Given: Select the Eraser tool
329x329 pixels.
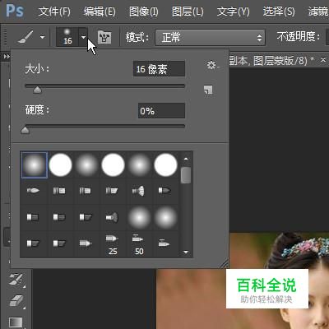Looking at the screenshot, I should (x=16, y=301).
